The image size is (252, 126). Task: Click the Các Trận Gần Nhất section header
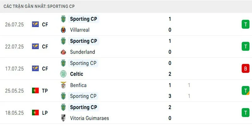[x=39, y=6]
